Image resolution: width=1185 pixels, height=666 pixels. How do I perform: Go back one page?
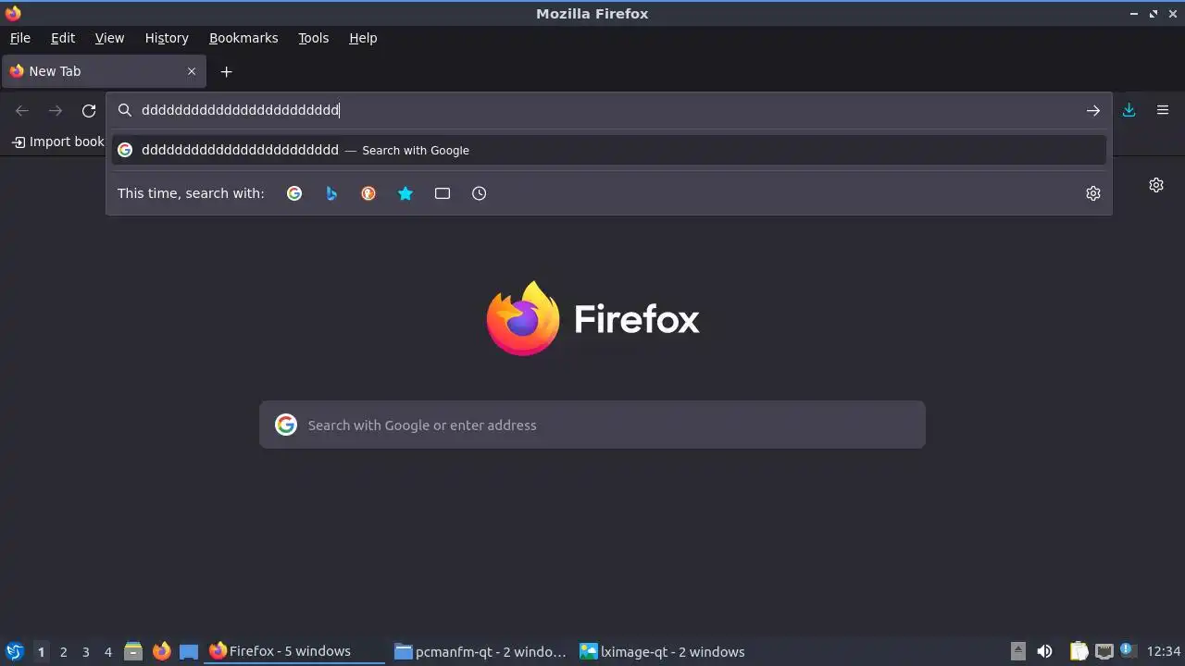(x=22, y=110)
